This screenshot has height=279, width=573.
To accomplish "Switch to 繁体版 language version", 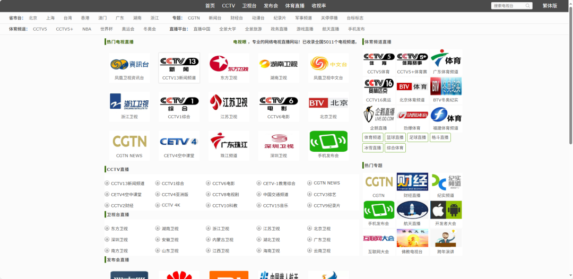I will coord(550,6).
